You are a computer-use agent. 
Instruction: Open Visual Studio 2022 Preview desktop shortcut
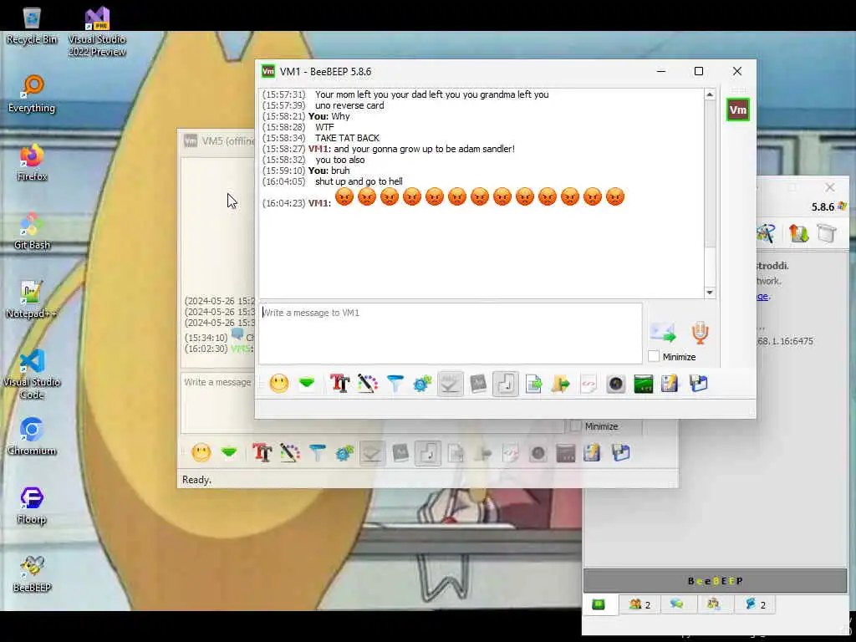pos(97,32)
